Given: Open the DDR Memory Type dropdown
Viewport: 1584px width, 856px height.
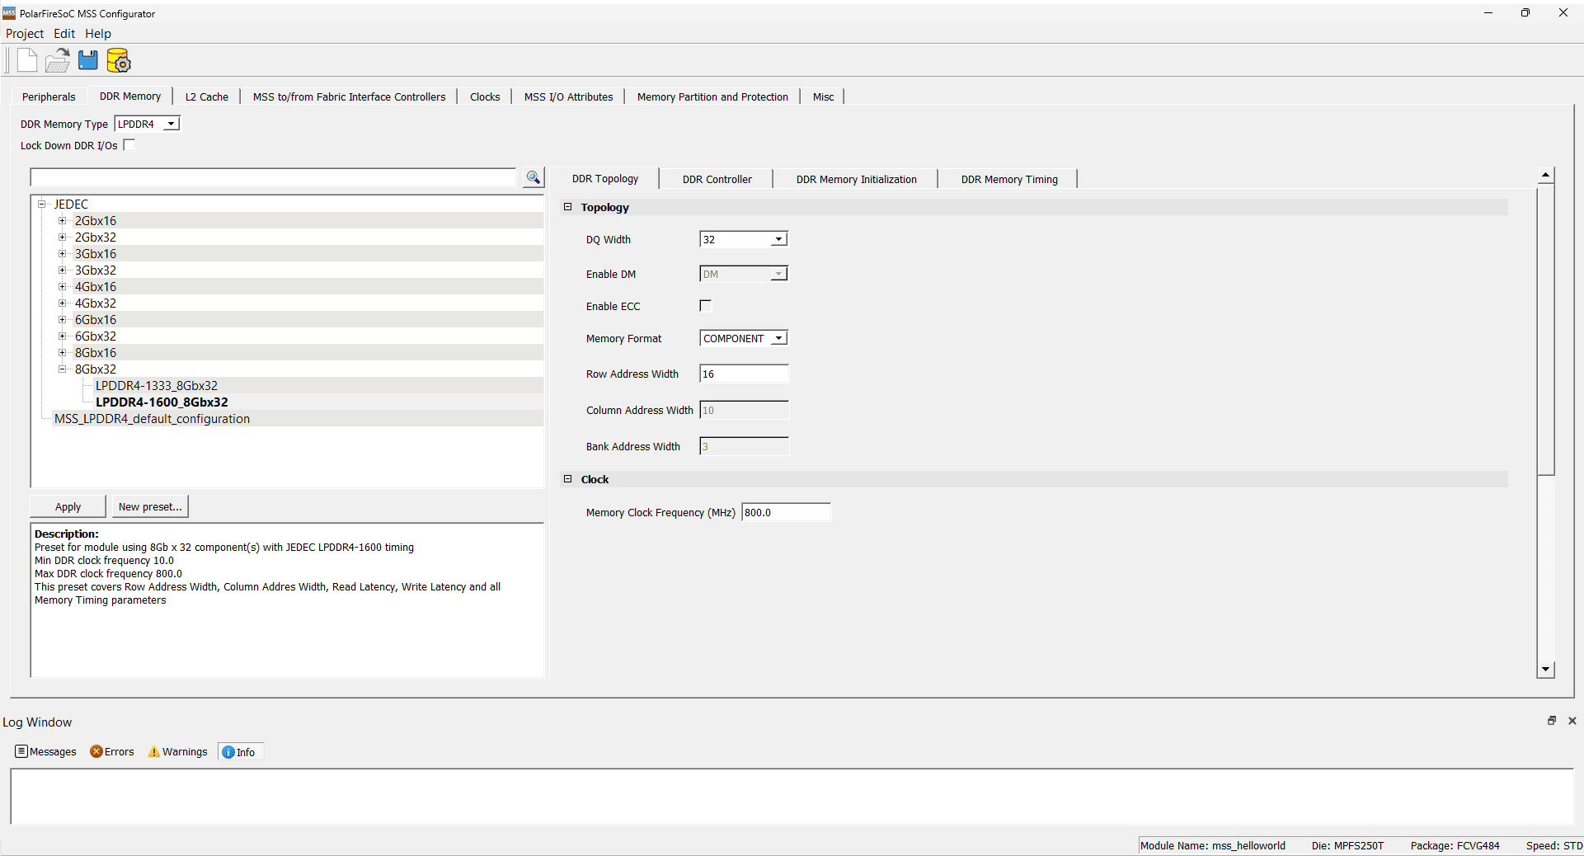Looking at the screenshot, I should click(171, 125).
